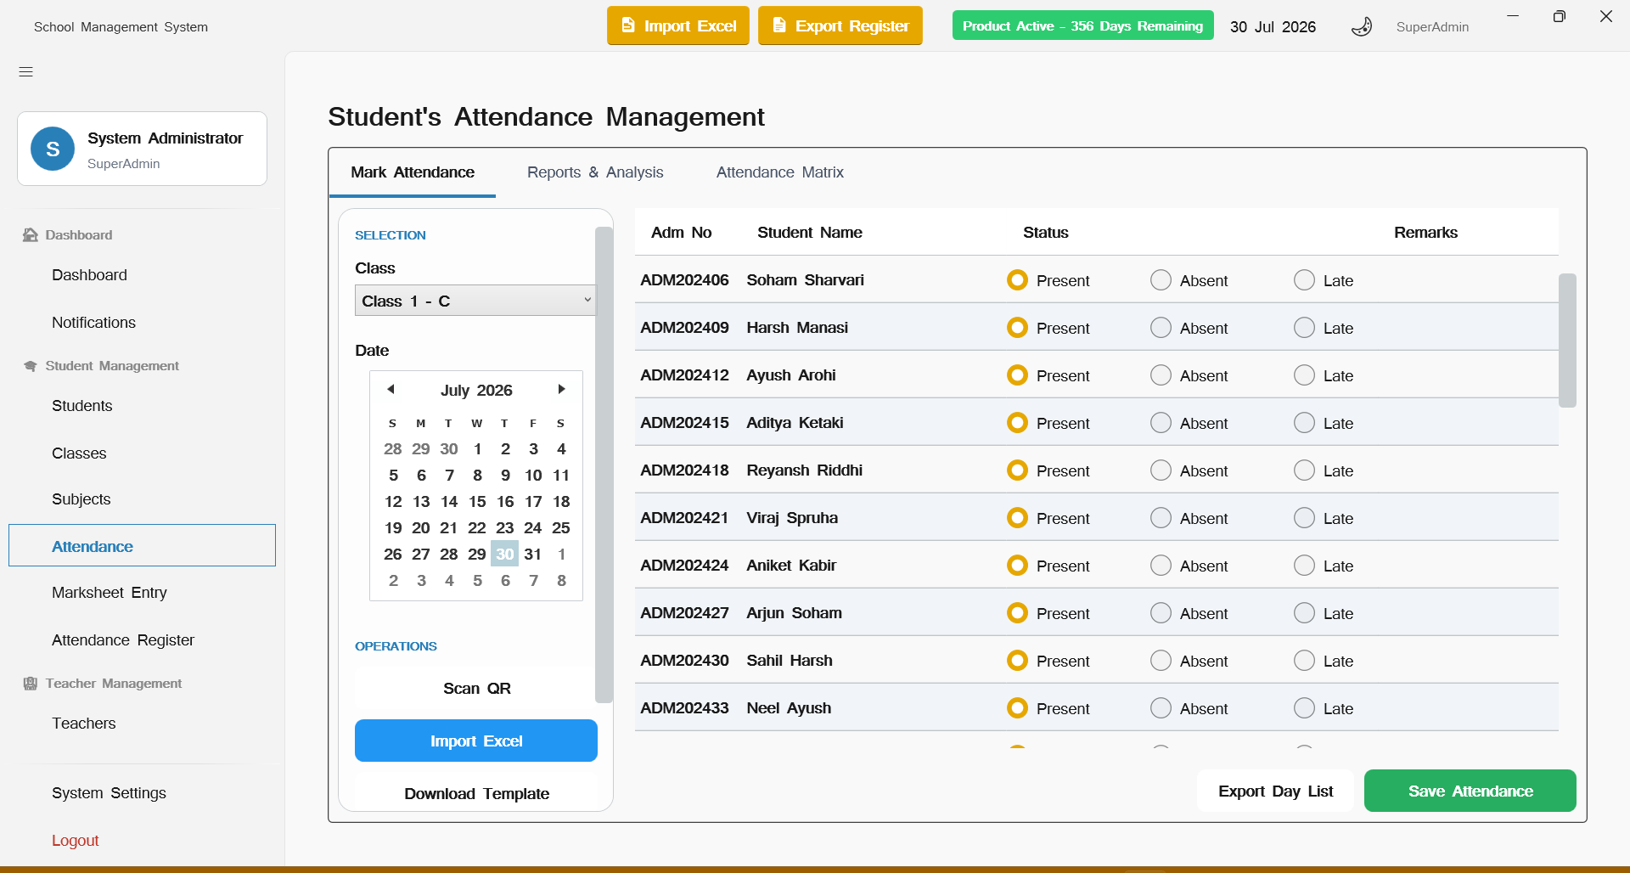
Task: Click admission number ADM202421
Action: pyautogui.click(x=684, y=518)
